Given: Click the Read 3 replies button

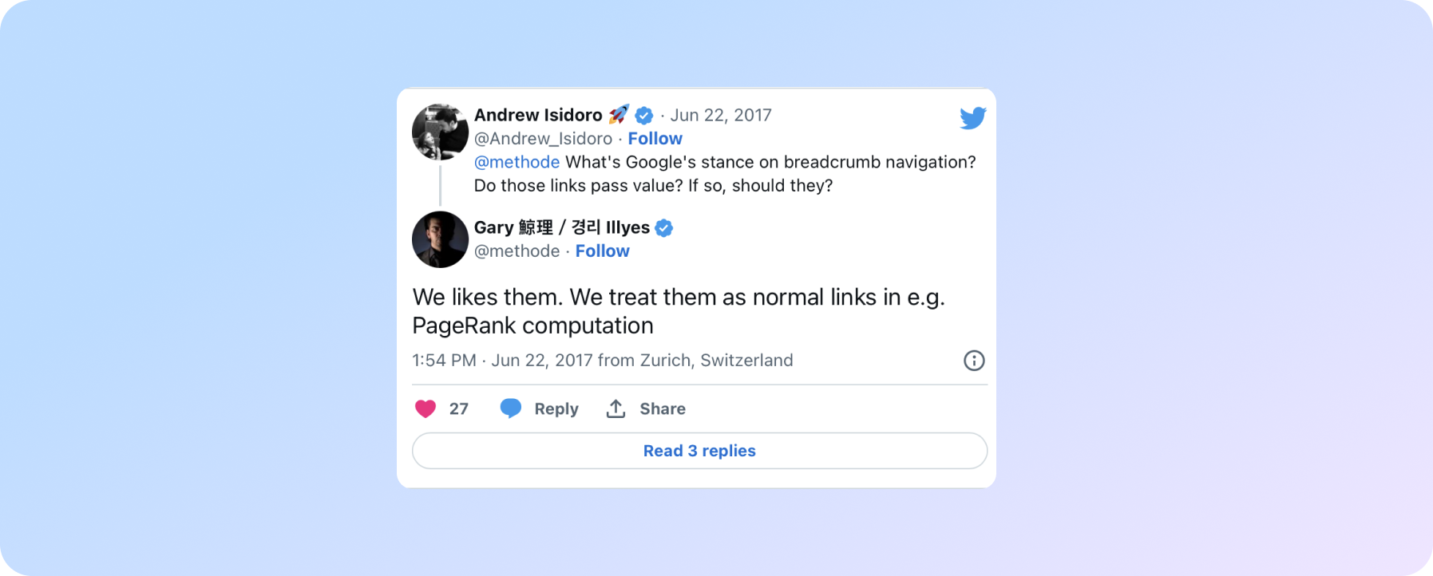Looking at the screenshot, I should point(699,451).
